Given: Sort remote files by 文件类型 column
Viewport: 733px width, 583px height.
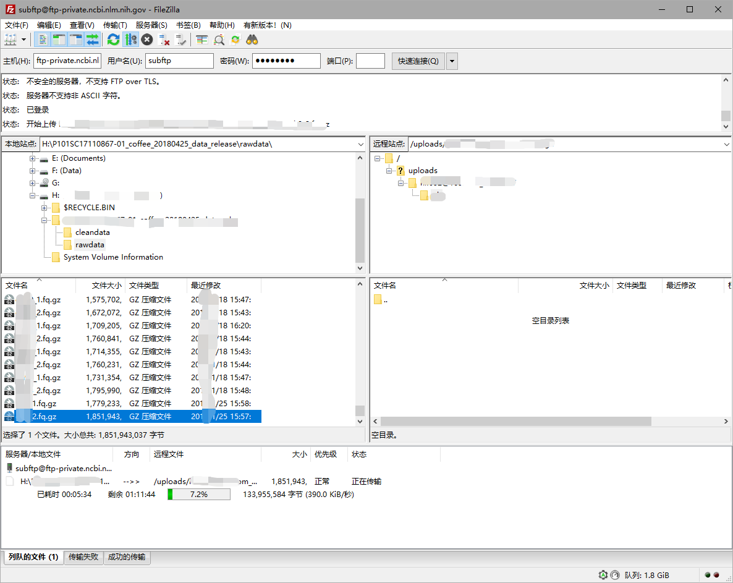Looking at the screenshot, I should click(637, 285).
